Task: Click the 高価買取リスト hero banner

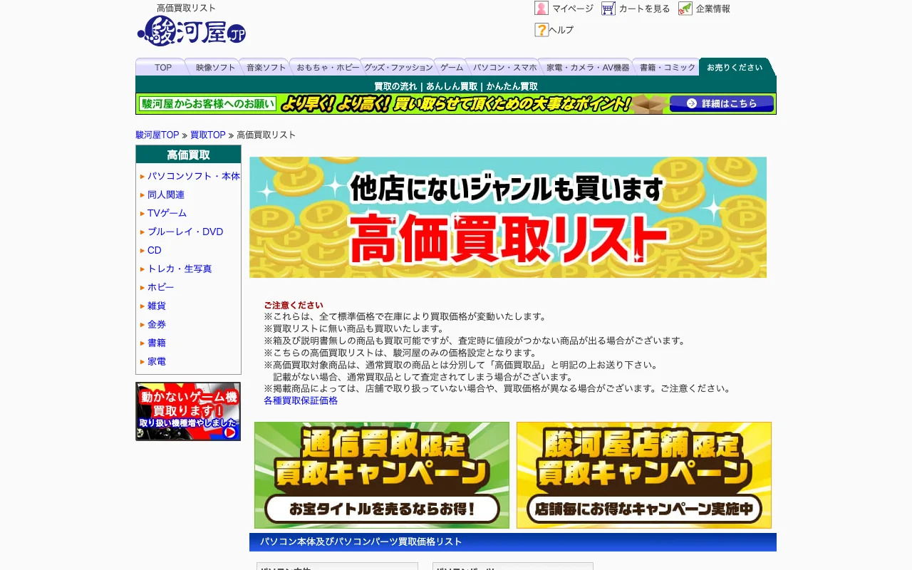Action: 508,217
